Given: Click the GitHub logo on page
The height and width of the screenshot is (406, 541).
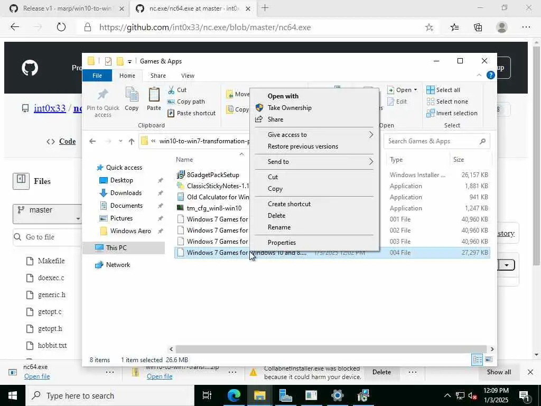Looking at the screenshot, I should [30, 68].
